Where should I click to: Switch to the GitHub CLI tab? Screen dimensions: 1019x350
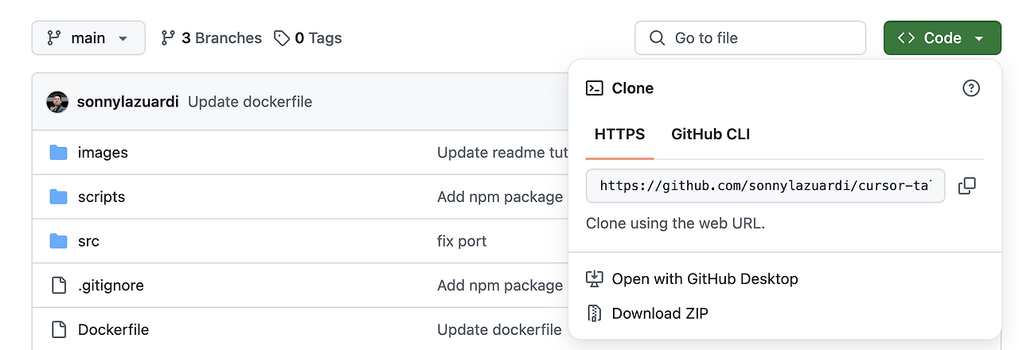pos(710,134)
